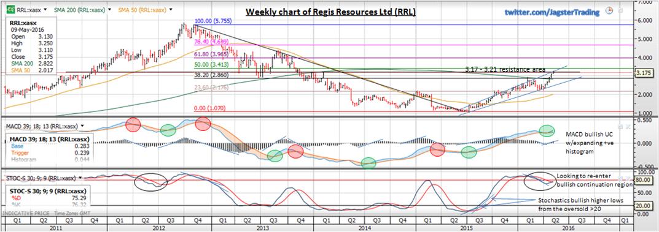Select the 23.60 (2.176) Fibonacci label
The width and height of the screenshot is (659, 232).
click(211, 87)
